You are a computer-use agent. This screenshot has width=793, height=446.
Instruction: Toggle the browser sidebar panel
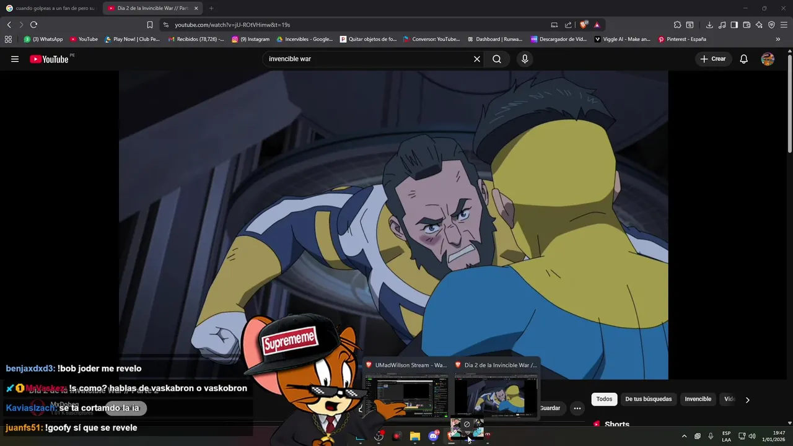pos(734,25)
